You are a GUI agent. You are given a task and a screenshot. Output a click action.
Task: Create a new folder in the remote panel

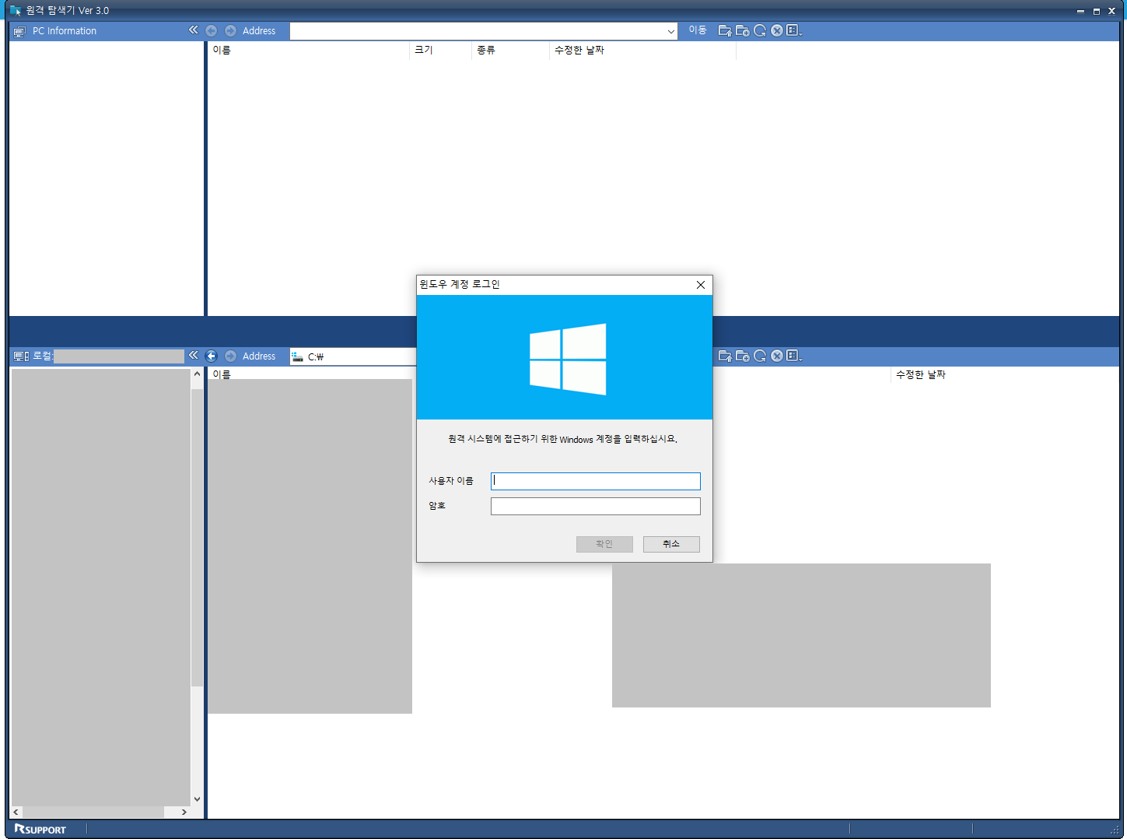point(742,30)
